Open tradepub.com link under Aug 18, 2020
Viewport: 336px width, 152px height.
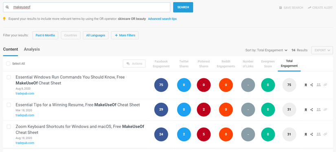[25, 143]
